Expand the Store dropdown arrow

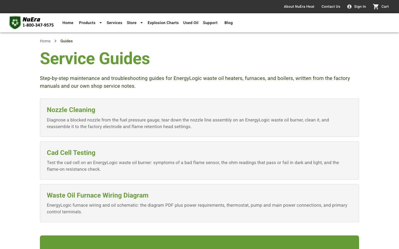tap(142, 23)
